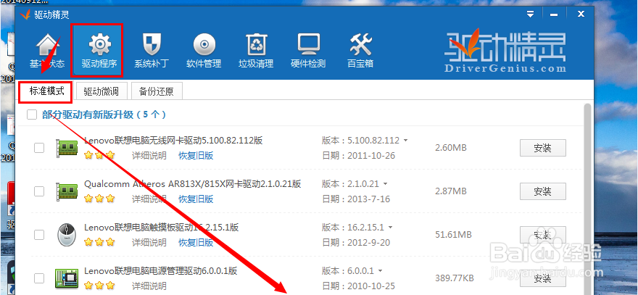The image size is (638, 295).
Task: Click the DriverGenius.com brand logo
Action: 505,51
